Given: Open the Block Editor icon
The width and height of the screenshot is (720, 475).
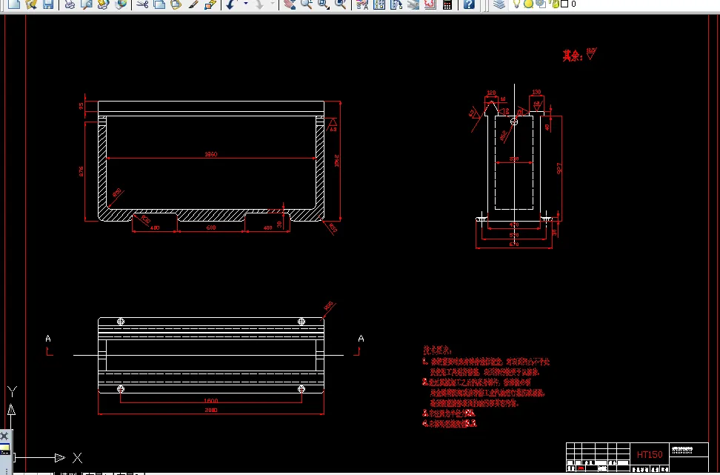Looking at the screenshot, I should 210,4.
